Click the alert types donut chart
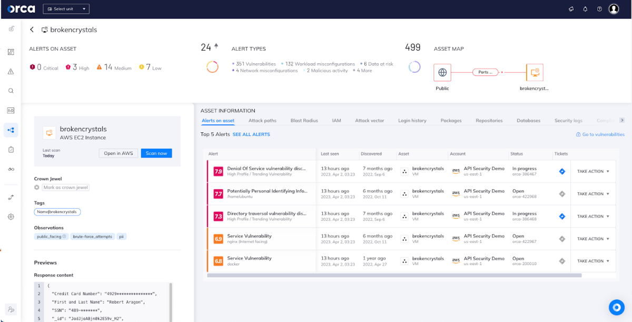Image resolution: width=632 pixels, height=322 pixels. tap(212, 67)
